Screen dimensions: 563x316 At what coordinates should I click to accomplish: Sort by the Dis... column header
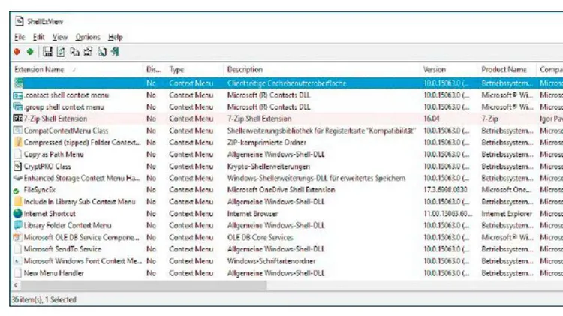click(x=154, y=70)
